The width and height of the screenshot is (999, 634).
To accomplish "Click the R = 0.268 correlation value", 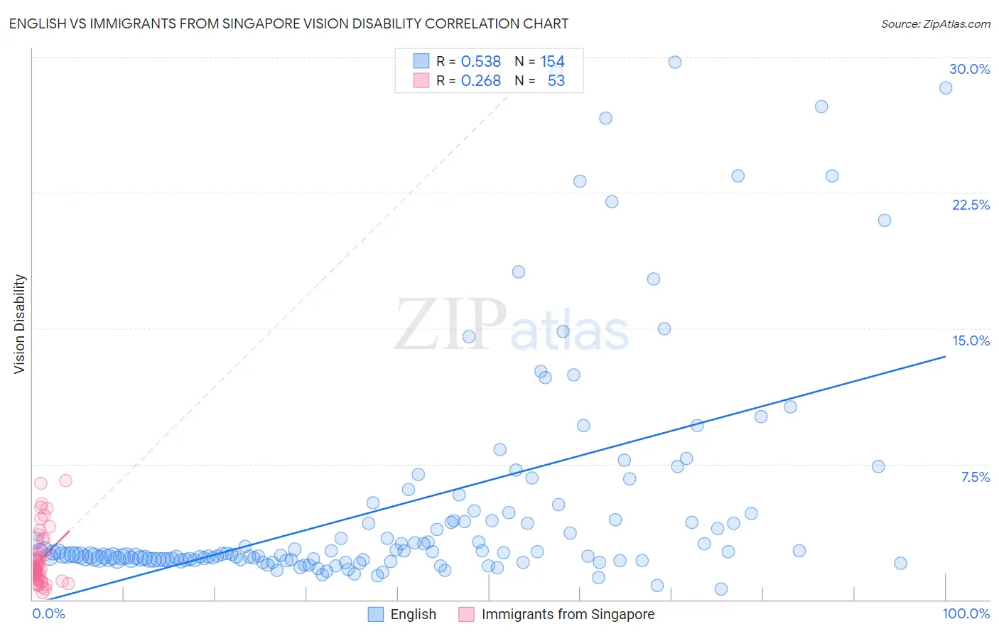I will tap(469, 80).
